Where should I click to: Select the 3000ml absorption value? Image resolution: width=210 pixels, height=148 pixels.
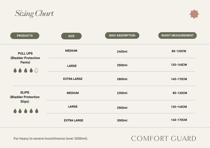(122, 120)
